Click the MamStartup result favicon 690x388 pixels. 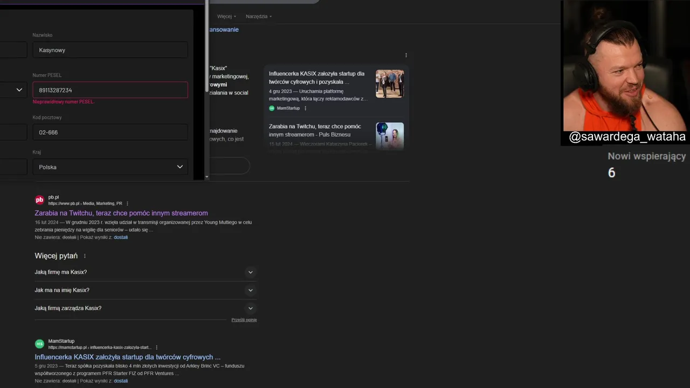pyautogui.click(x=39, y=344)
